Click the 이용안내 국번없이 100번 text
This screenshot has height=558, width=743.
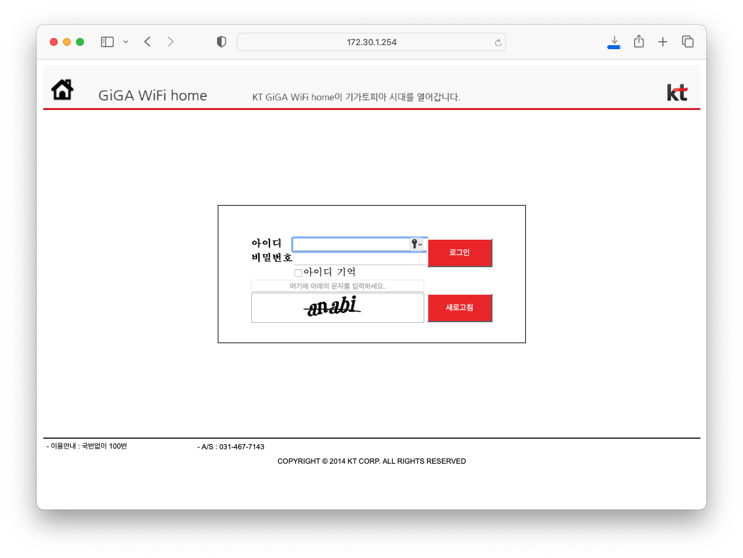click(x=87, y=446)
